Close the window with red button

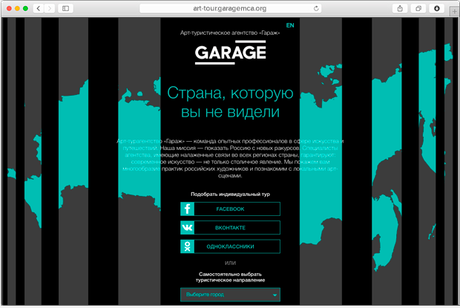point(9,8)
